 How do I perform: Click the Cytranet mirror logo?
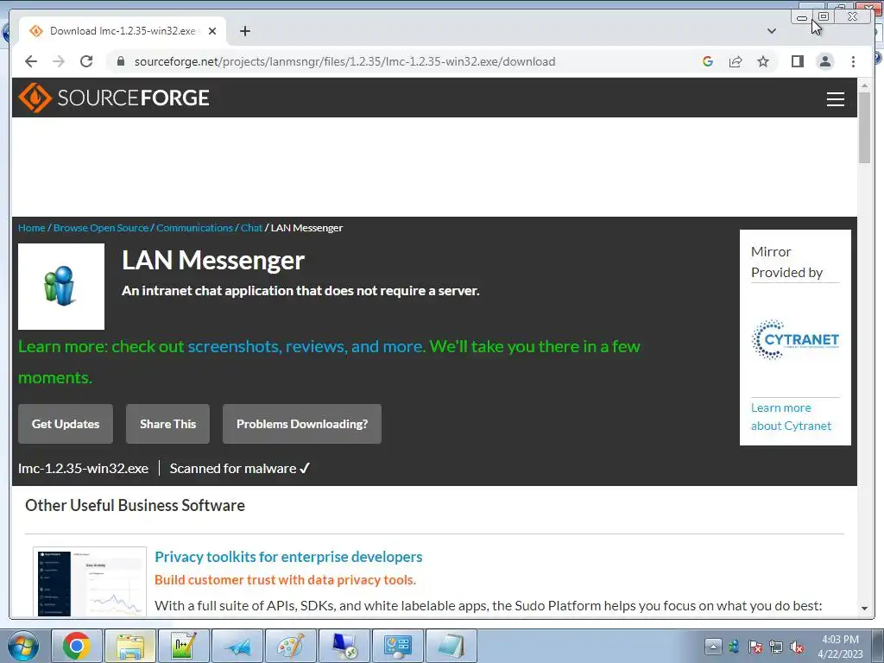pos(795,339)
